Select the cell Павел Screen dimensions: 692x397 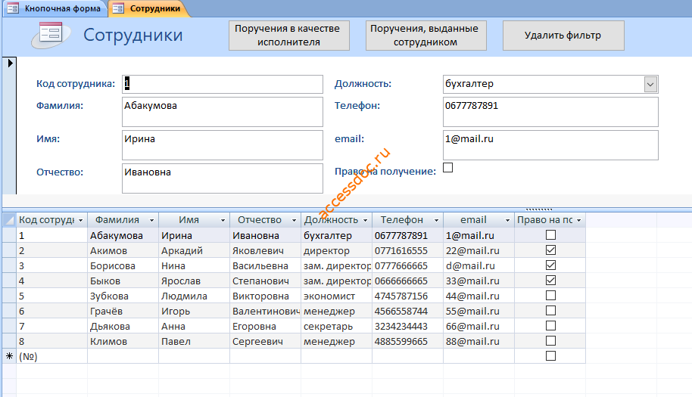(x=194, y=342)
